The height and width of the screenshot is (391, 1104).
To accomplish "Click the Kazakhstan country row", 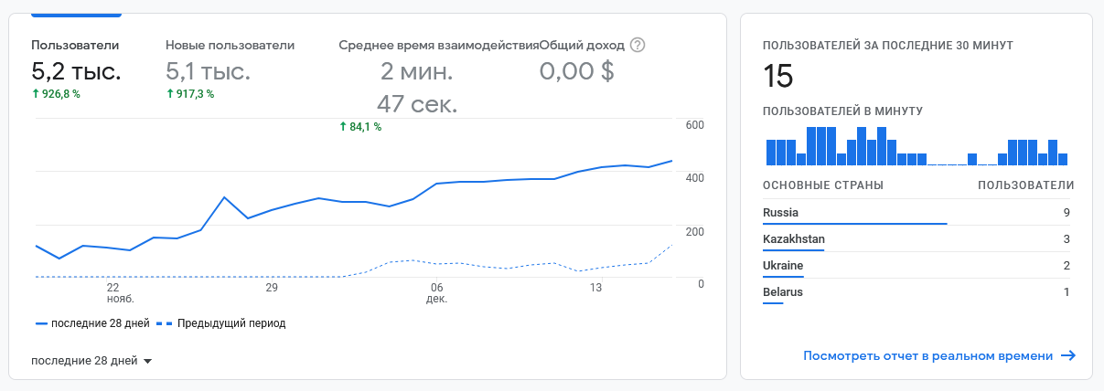I will click(918, 239).
